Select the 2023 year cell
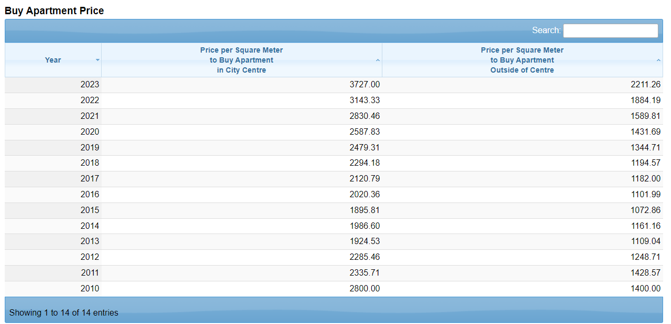 click(x=90, y=85)
